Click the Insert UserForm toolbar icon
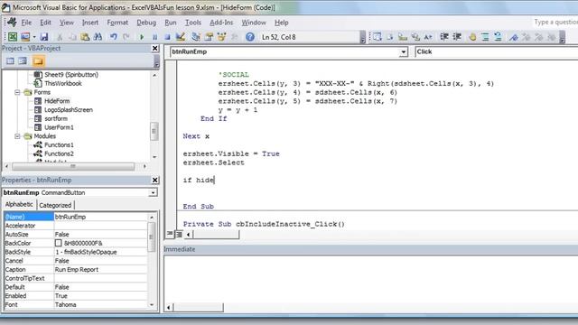578x325 pixels. (x=25, y=37)
